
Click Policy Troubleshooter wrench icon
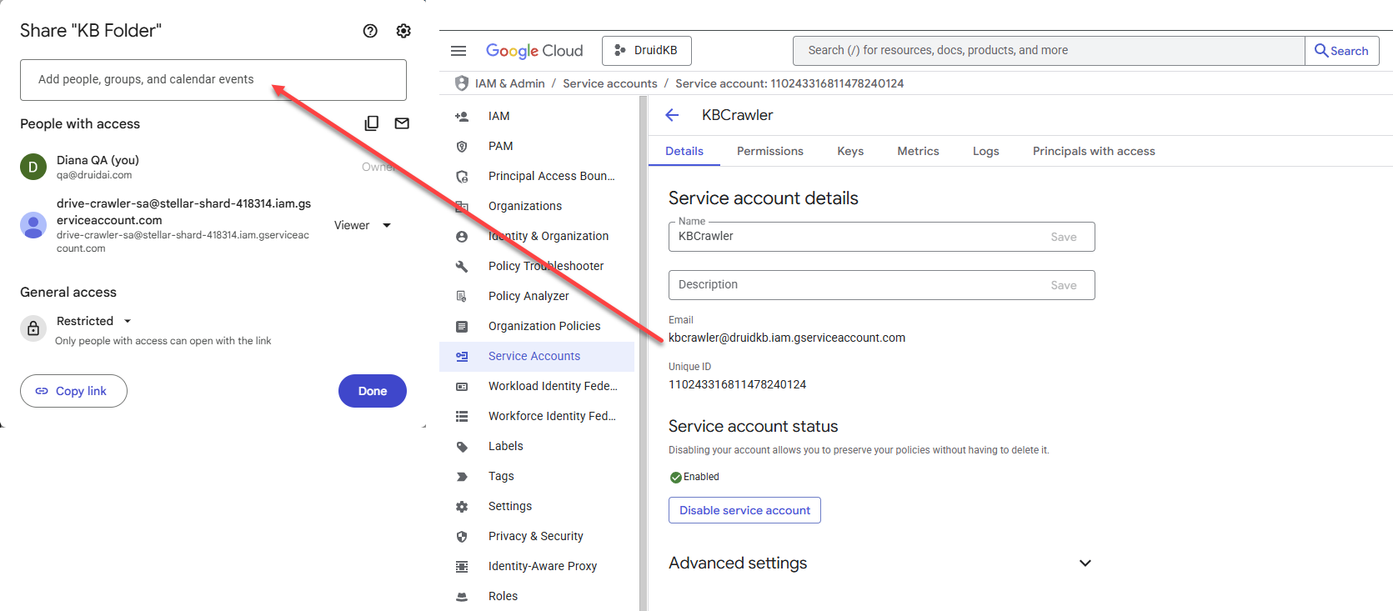pyautogui.click(x=462, y=267)
